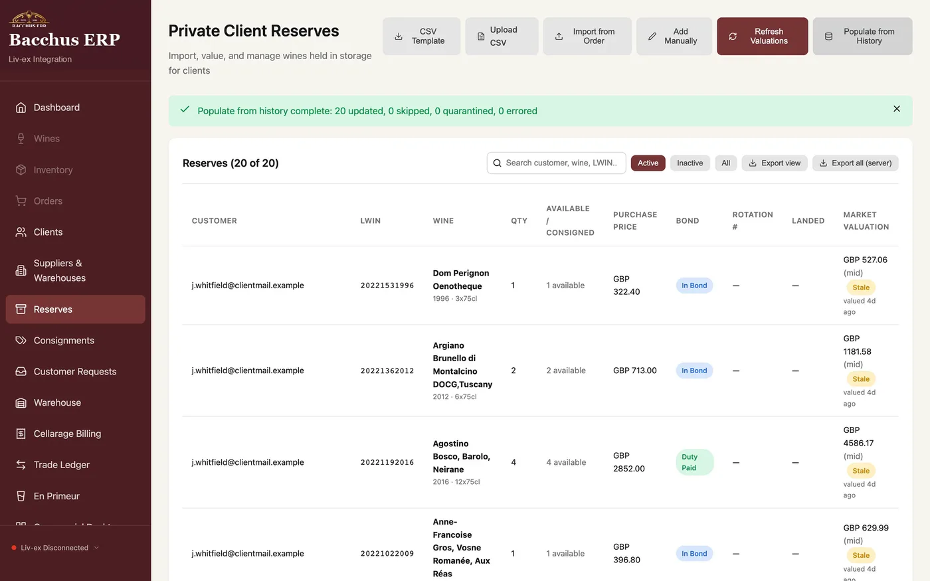Dismiss the populate complete notification
The image size is (930, 581).
897,109
